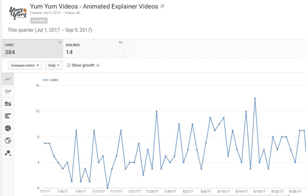Viewport: 306px width, 196px height.
Task: Click the Yum Yum Videos channel logo
Action: [x=18, y=13]
